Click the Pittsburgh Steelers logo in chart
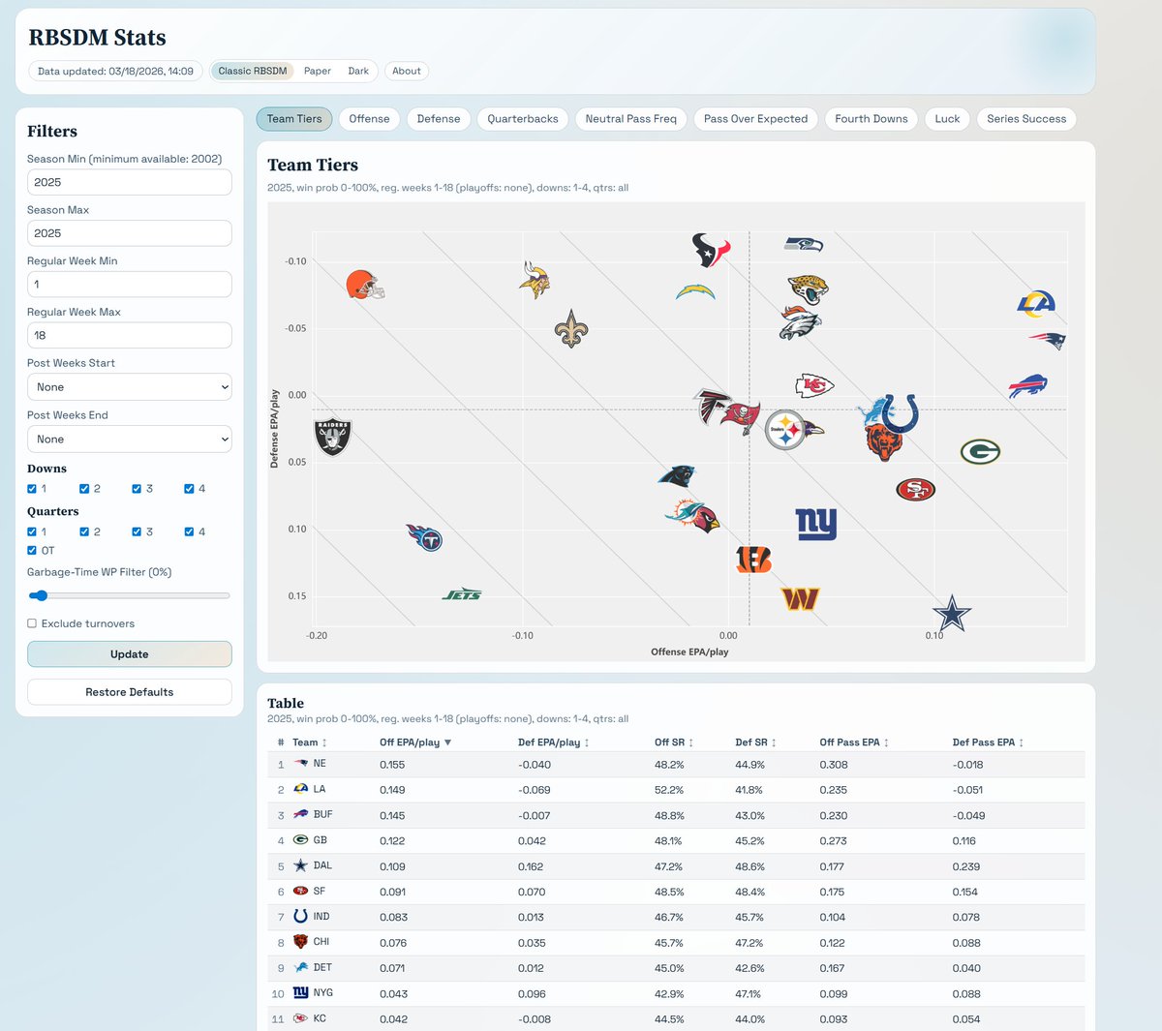This screenshot has width=1162, height=1031. point(784,430)
